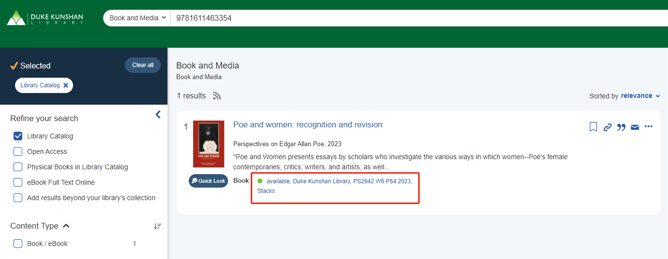Viewport: 668px width, 259px height.
Task: Tick the Book / eBook content type
Action: coord(18,244)
